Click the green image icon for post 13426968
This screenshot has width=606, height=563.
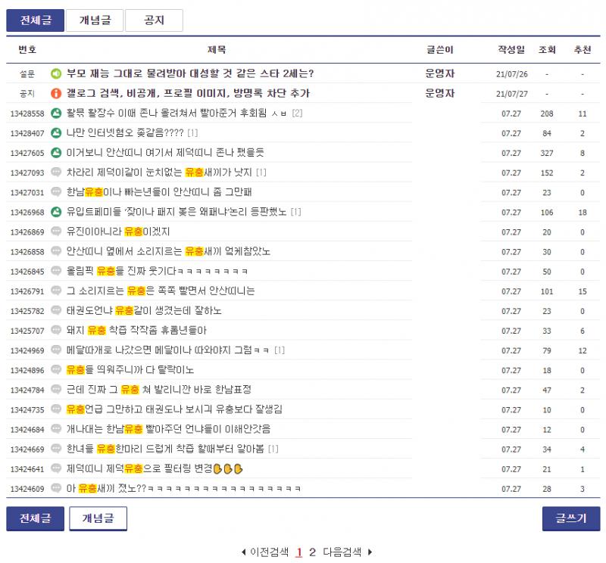coord(56,212)
